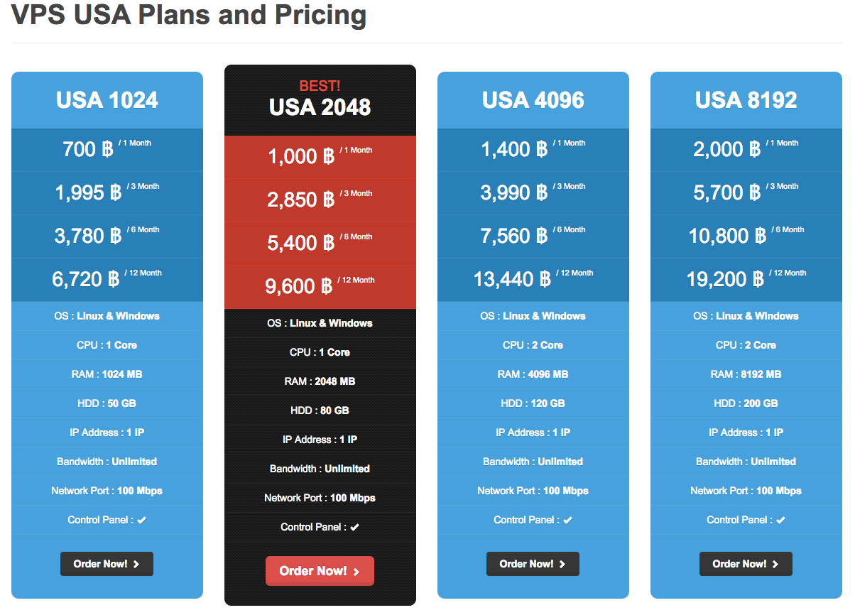855x615 pixels.
Task: Click the USA 8192 plan title
Action: point(746,100)
